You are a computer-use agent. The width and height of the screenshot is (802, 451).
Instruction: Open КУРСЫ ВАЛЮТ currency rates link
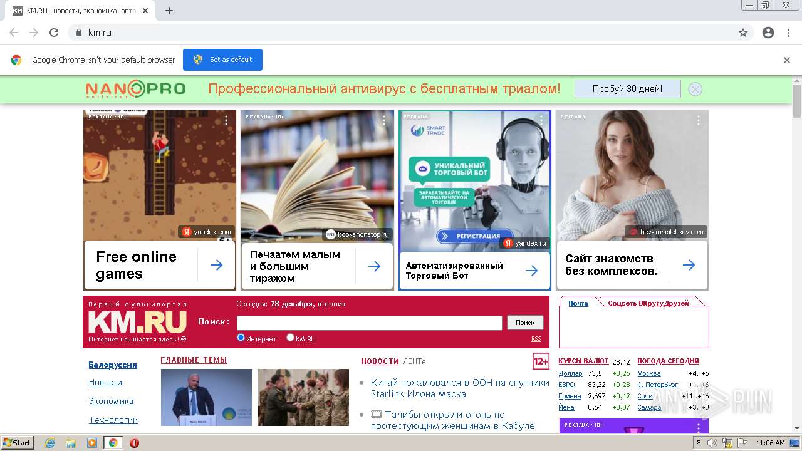pyautogui.click(x=583, y=361)
